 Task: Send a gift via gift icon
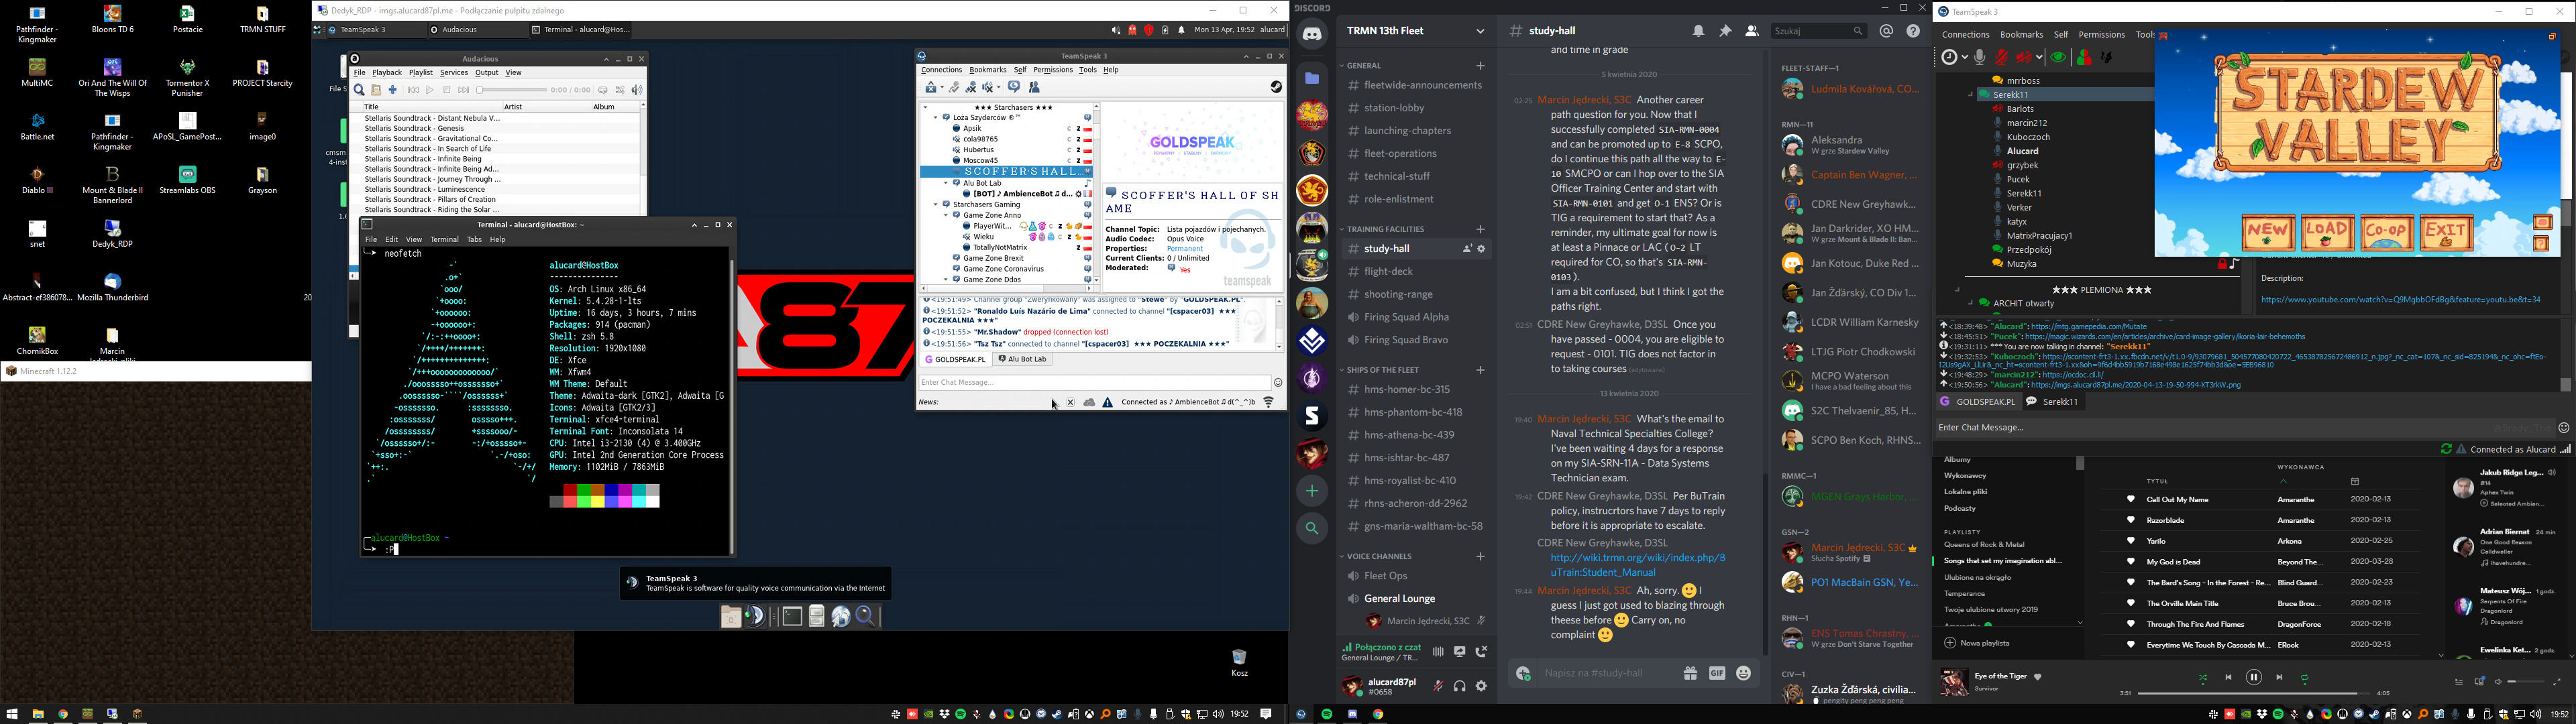click(1690, 674)
